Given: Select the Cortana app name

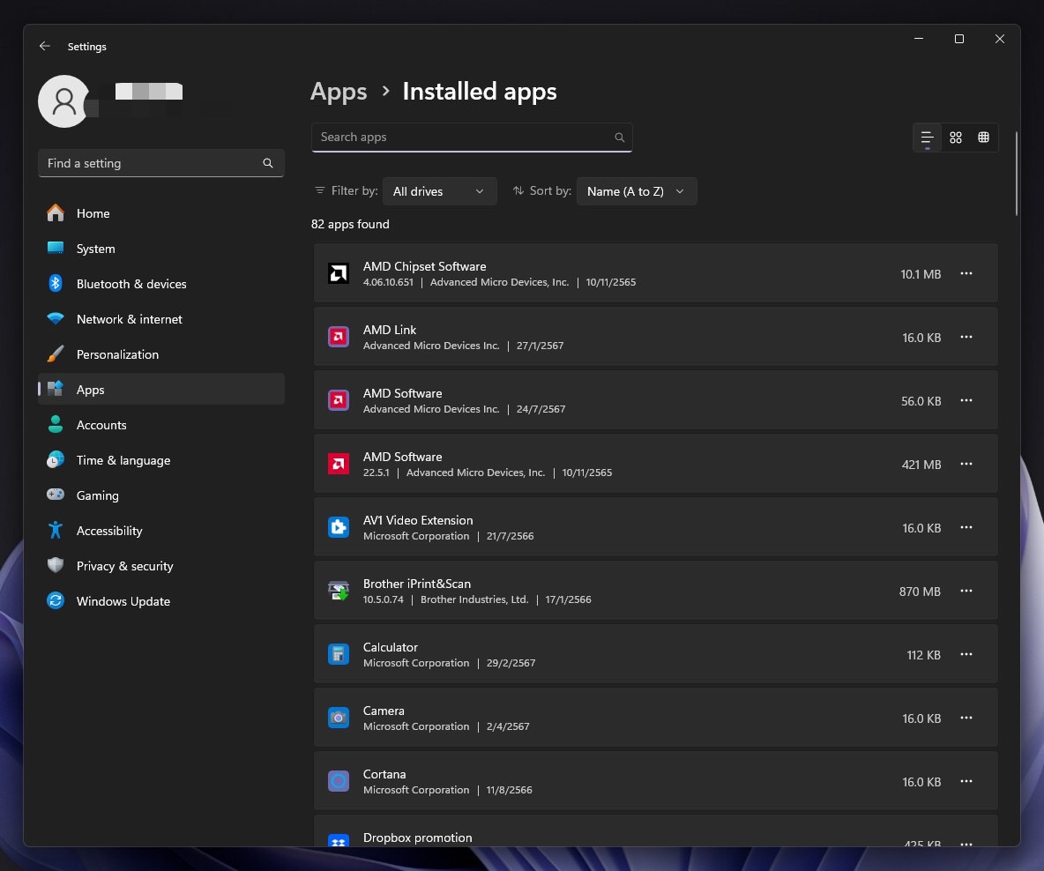Looking at the screenshot, I should tap(384, 774).
